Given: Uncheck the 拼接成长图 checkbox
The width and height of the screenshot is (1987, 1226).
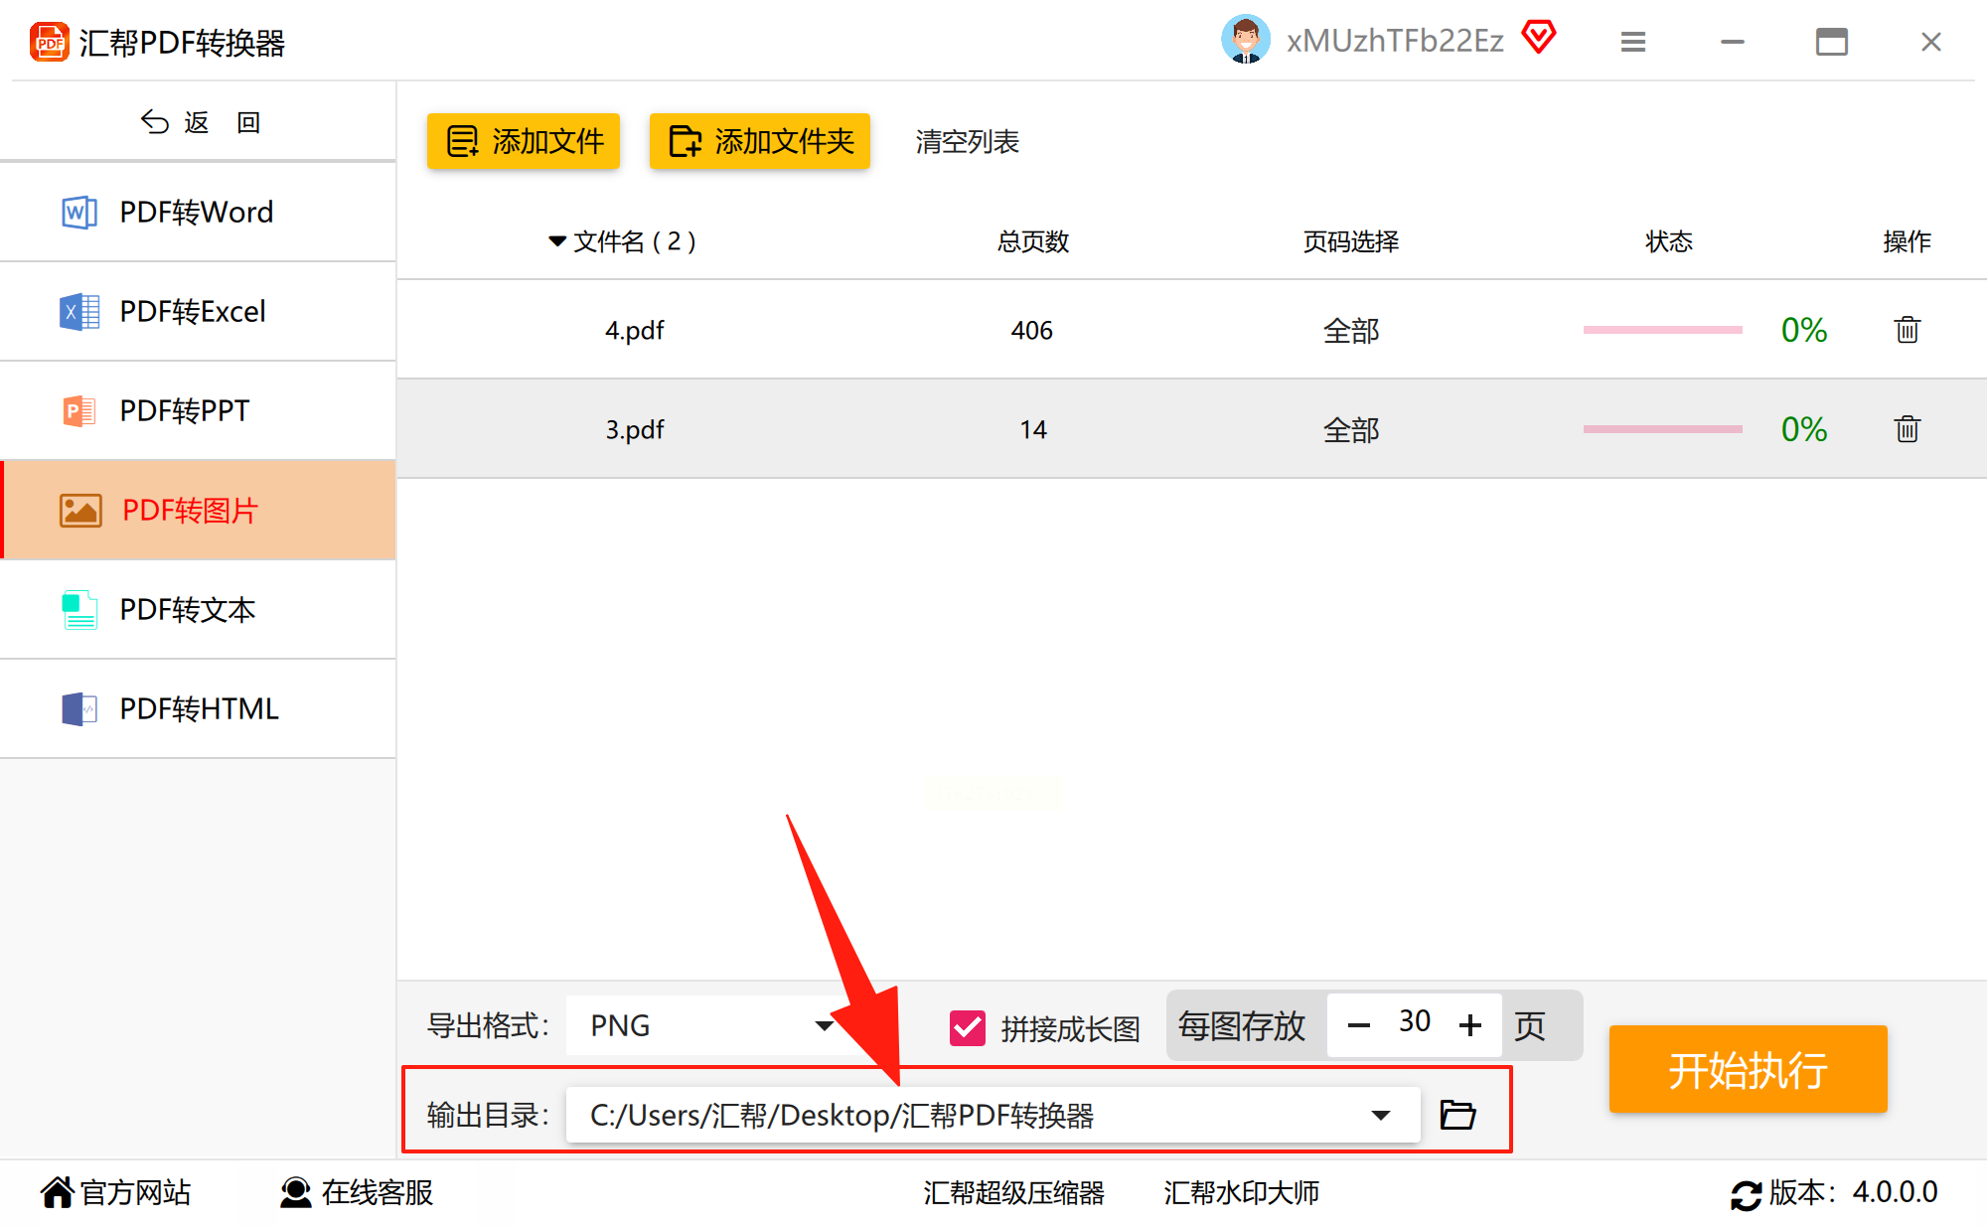Looking at the screenshot, I should pyautogui.click(x=967, y=1027).
